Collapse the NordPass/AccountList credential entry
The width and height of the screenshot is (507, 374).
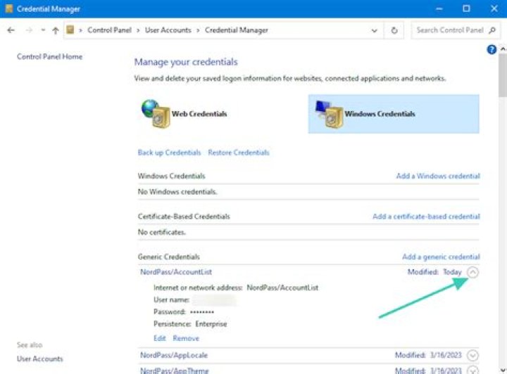click(x=472, y=272)
